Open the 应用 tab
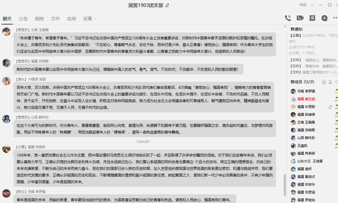Viewport: 338px width, 203px height. [71, 19]
